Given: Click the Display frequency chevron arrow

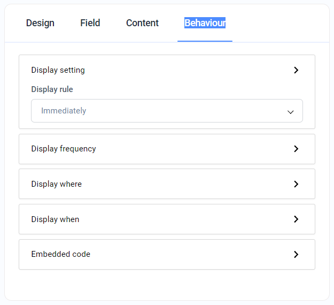Looking at the screenshot, I should (x=296, y=149).
